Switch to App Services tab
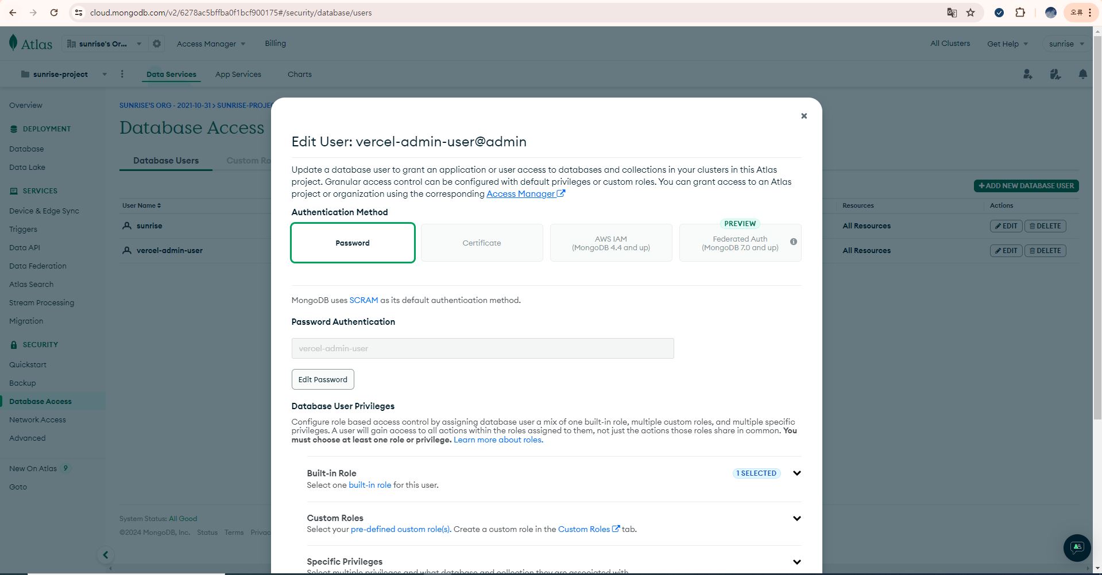The width and height of the screenshot is (1102, 575). (238, 74)
